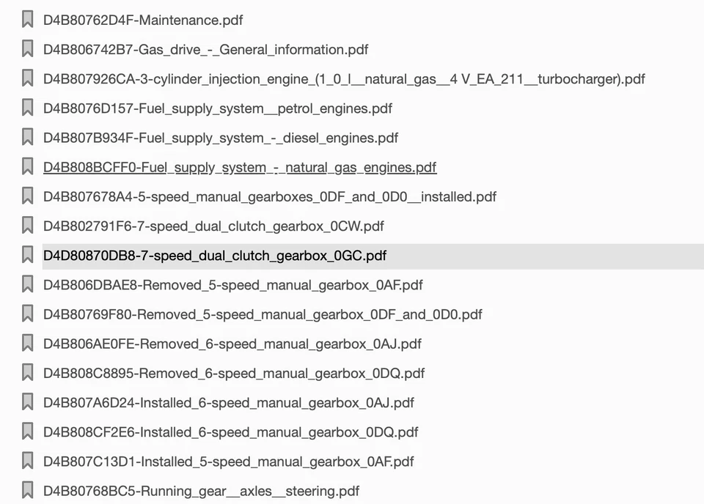Click bookmark icon next to diesel_engines PDF

pos(28,138)
